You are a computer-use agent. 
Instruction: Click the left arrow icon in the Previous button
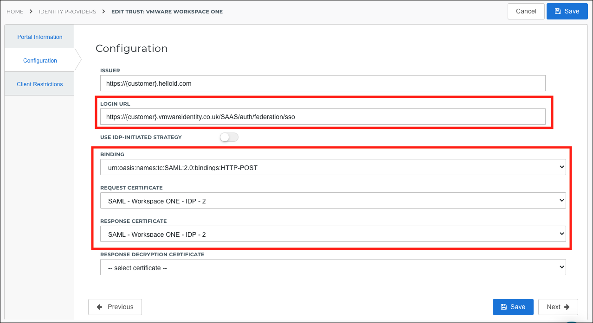(x=99, y=307)
